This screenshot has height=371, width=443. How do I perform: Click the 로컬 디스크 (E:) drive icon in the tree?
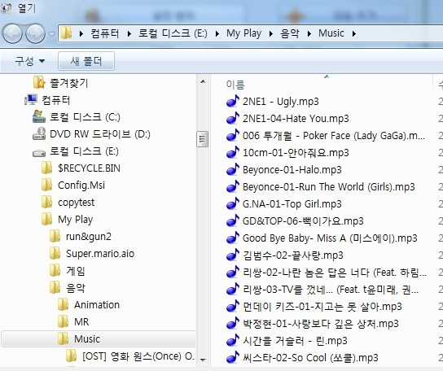39,153
